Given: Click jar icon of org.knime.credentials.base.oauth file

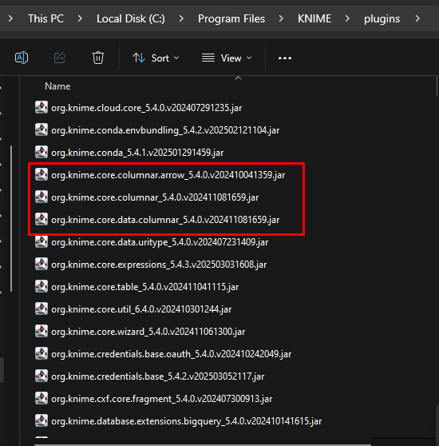Looking at the screenshot, I should (42, 353).
